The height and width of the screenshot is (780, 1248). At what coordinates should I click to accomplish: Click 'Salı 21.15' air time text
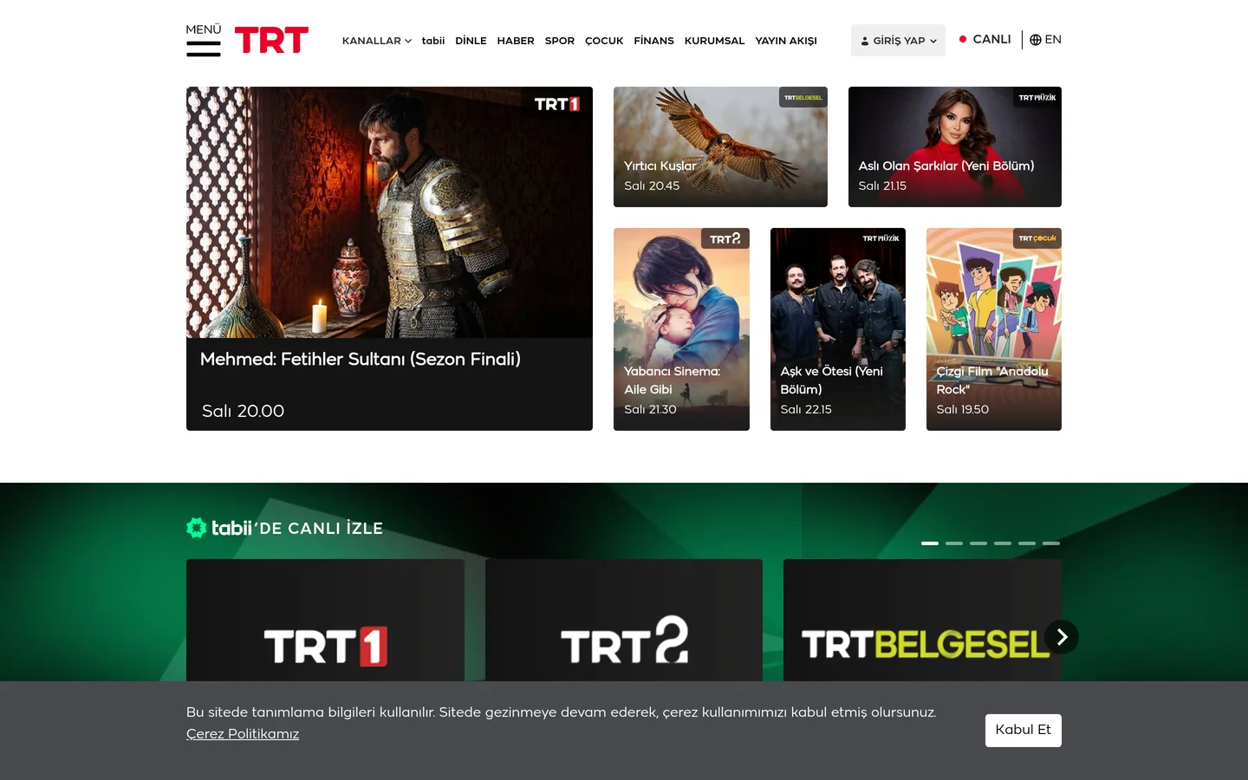pyautogui.click(x=882, y=185)
